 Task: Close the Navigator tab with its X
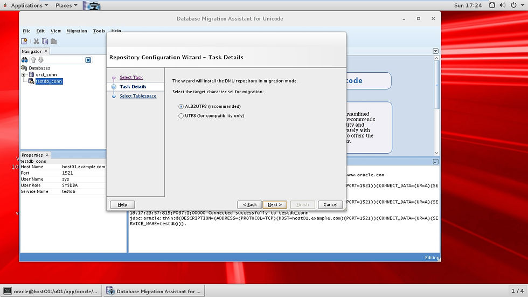[46, 51]
